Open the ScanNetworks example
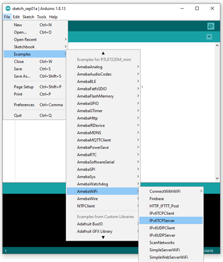Viewport: 223px width, 262px height. point(171,243)
